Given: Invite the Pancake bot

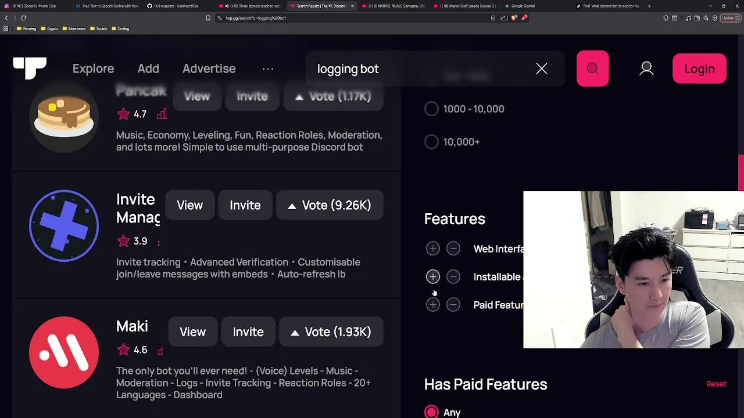Looking at the screenshot, I should click(252, 96).
